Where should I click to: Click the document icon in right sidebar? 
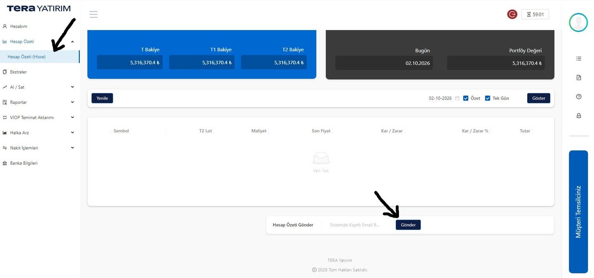579,78
